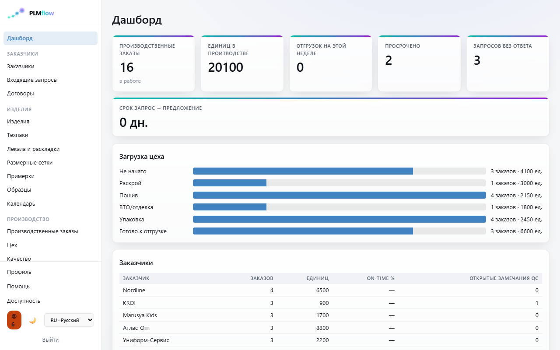Click Nordline in the customers table
The width and height of the screenshot is (560, 350).
point(134,290)
